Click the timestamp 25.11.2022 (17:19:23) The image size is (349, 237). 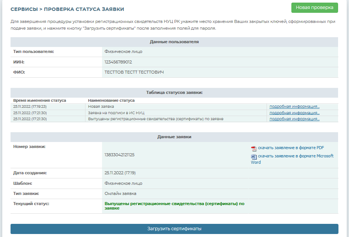pos(30,107)
